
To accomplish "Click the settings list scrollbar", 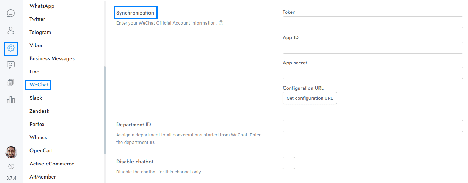I will point(105,110).
